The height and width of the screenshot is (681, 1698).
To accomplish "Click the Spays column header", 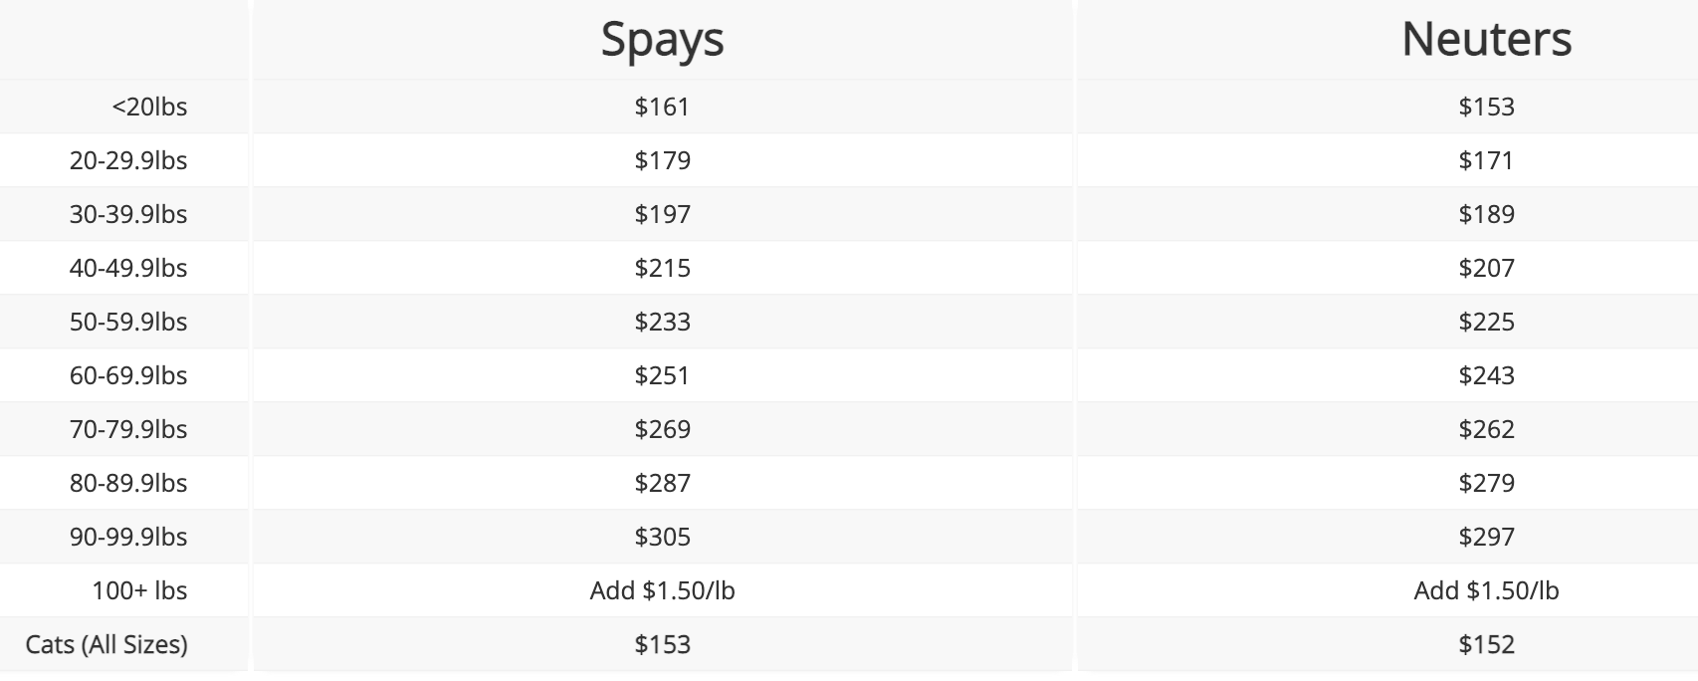I will pos(662,40).
